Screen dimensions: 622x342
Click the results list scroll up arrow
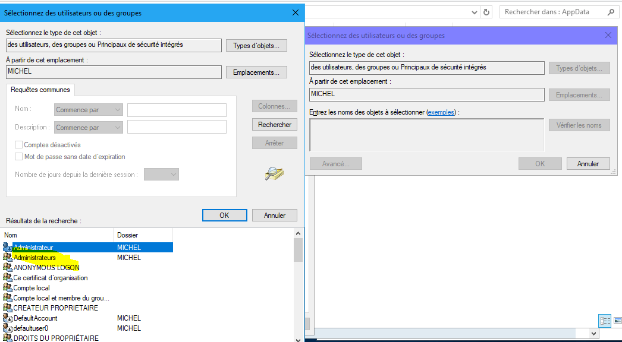pyautogui.click(x=299, y=233)
